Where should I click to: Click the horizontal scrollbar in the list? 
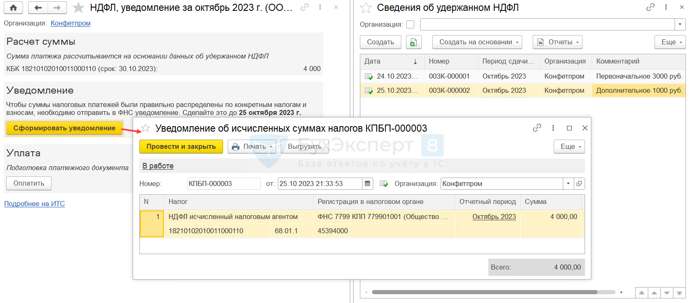(484, 292)
